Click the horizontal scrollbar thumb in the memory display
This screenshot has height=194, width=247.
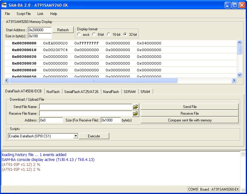(x=93, y=80)
